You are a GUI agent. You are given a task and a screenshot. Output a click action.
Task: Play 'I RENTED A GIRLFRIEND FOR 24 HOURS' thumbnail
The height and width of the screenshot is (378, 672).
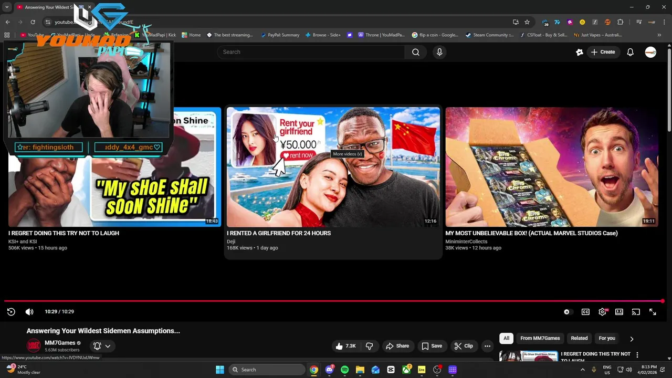(x=333, y=167)
